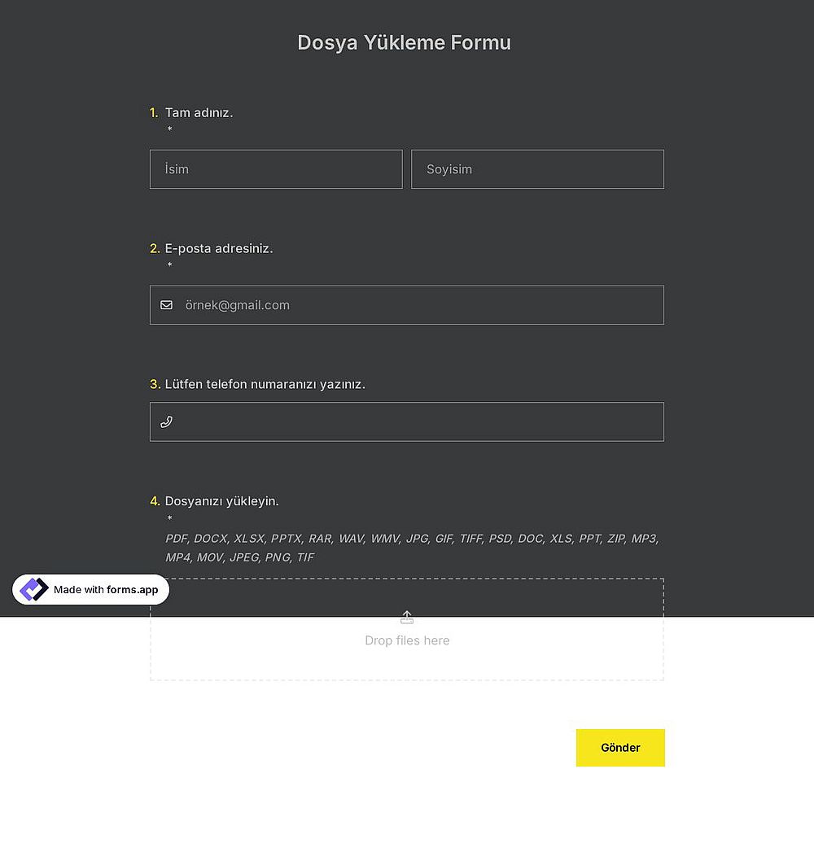Click the 'Tam adınız.' question label
The height and width of the screenshot is (843, 814).
pyautogui.click(x=199, y=113)
